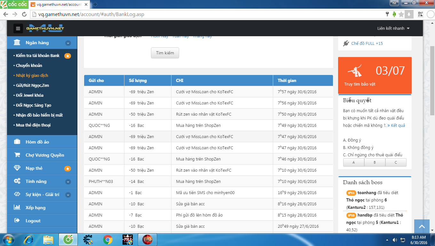Collapse the Ngân hàng section chevron
The width and height of the screenshot is (435, 246).
click(x=68, y=43)
